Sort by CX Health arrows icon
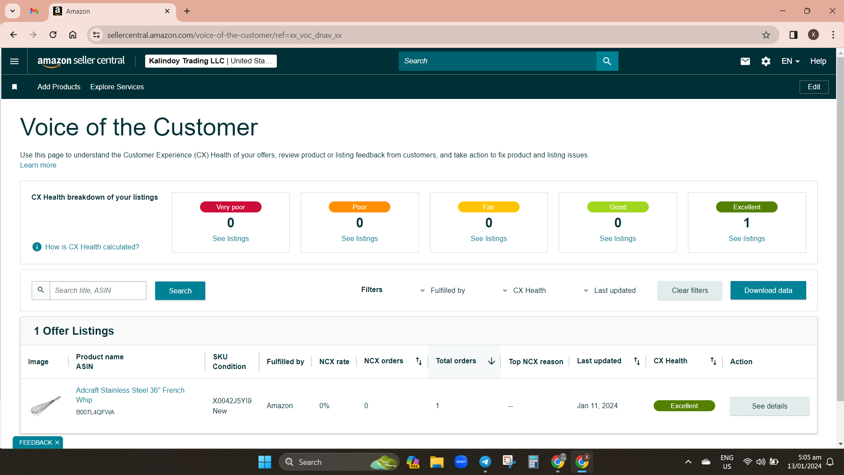 (x=713, y=361)
